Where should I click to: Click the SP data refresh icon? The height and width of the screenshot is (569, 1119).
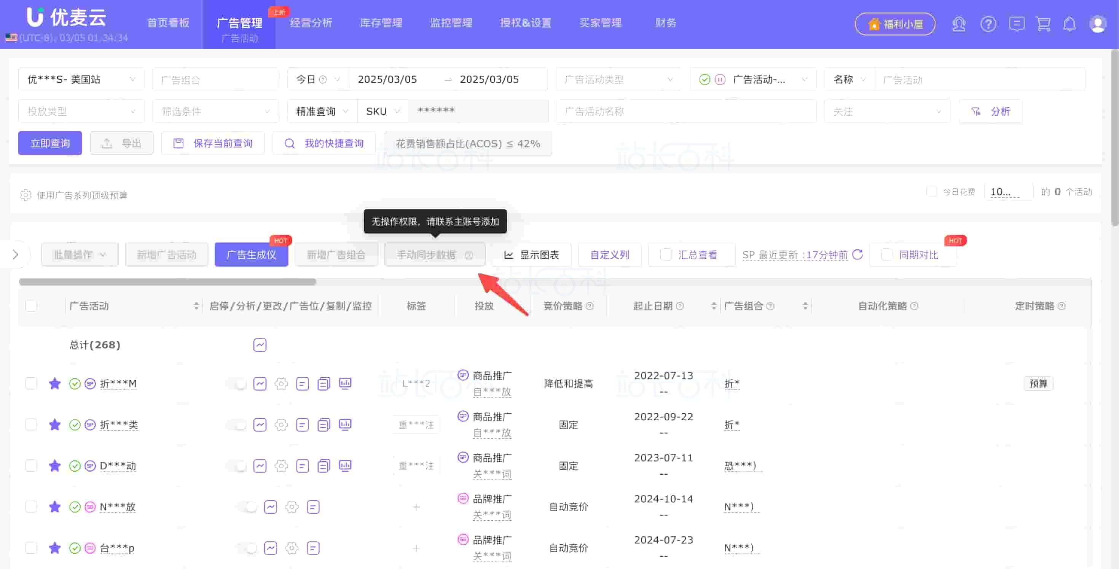point(858,254)
